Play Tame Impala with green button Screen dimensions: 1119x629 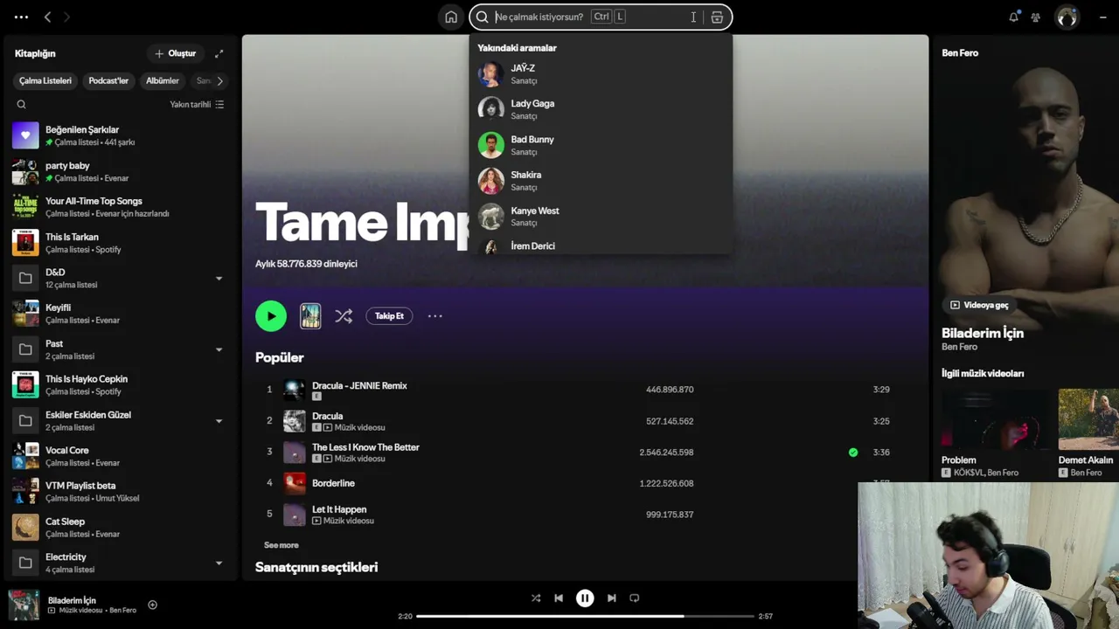pos(271,316)
